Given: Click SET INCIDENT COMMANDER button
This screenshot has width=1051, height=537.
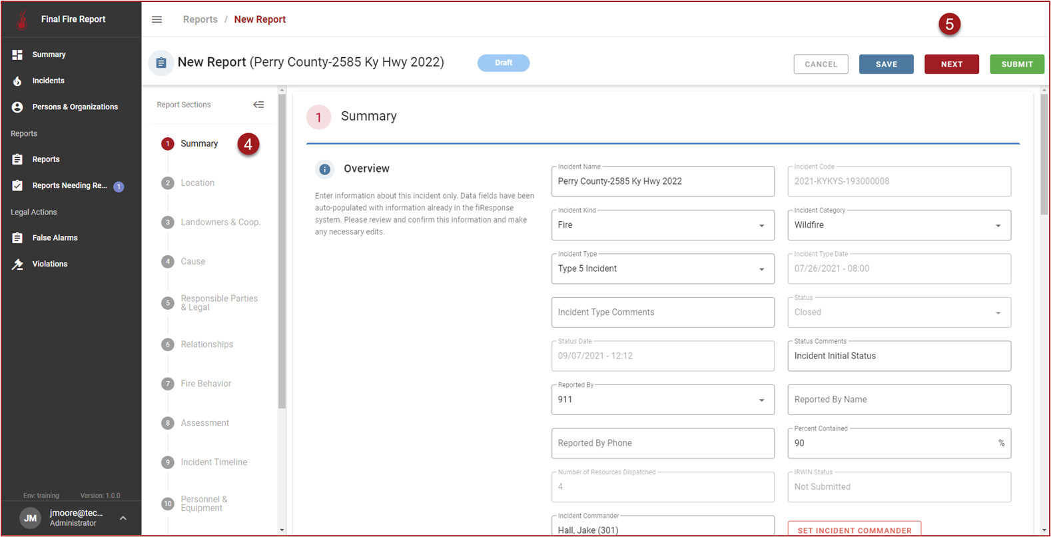Looking at the screenshot, I should (x=855, y=529).
